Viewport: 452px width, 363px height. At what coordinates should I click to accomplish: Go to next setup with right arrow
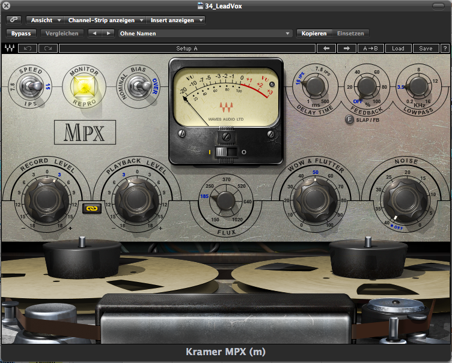tap(347, 49)
